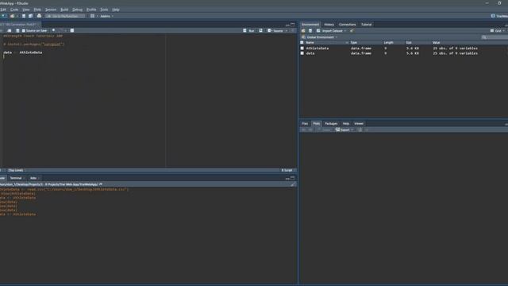Open the R Script file type dropdown
This screenshot has width=508, height=286.
click(288, 170)
